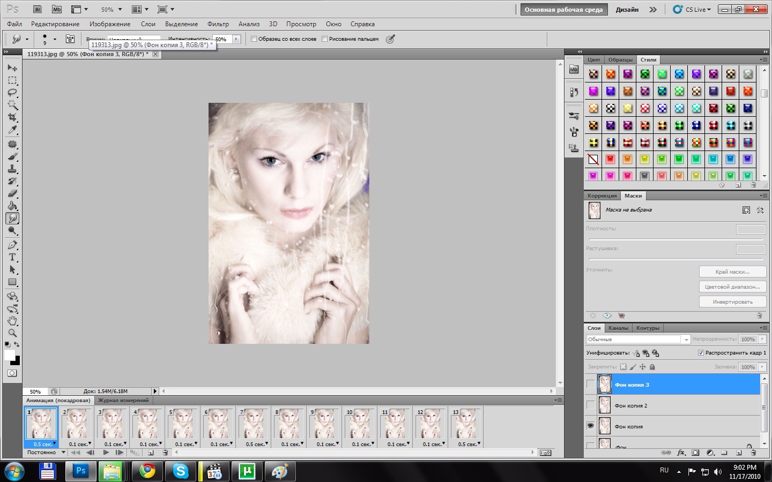Open the layer fill 'Заливка' arrow
The image size is (772, 482).
[762, 367]
